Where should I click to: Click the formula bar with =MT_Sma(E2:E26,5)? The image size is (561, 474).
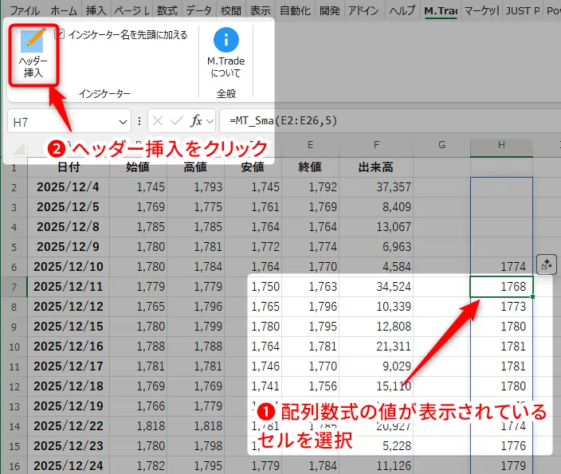390,121
